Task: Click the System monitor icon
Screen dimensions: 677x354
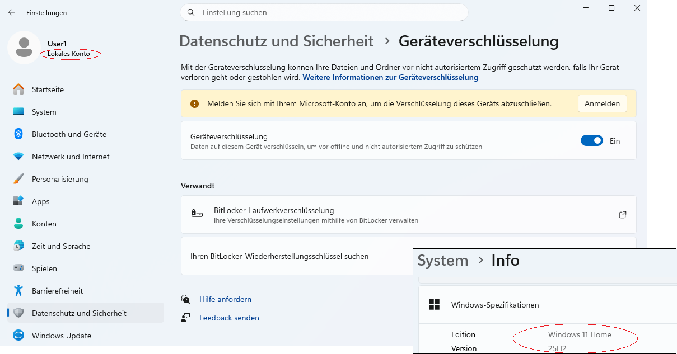Action: point(18,112)
